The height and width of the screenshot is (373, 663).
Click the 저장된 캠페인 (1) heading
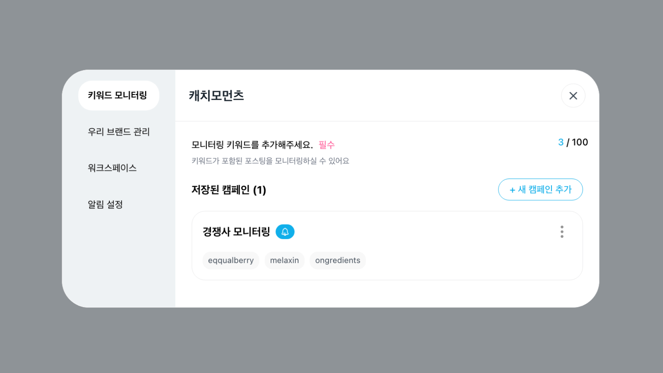[x=229, y=190]
